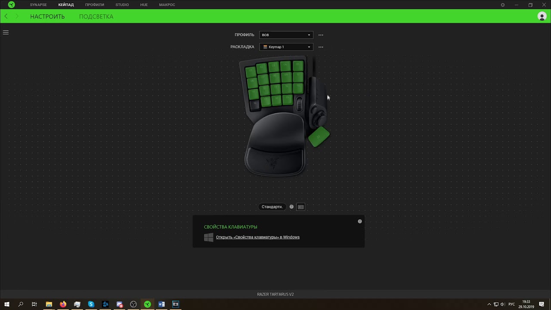This screenshot has width=551, height=310.
Task: Select the НАСТРОИТЬ sub-tab
Action: (x=47, y=16)
